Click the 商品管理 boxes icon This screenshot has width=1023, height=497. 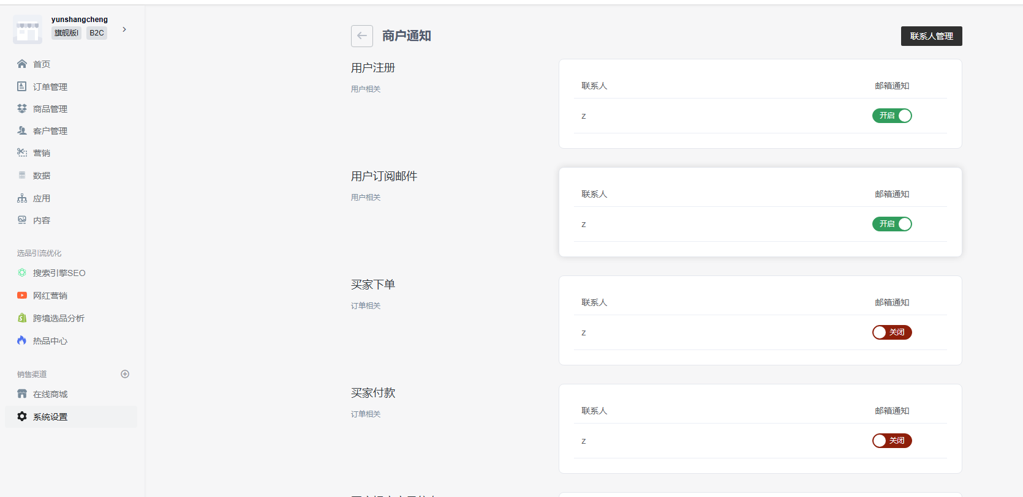pyautogui.click(x=22, y=108)
